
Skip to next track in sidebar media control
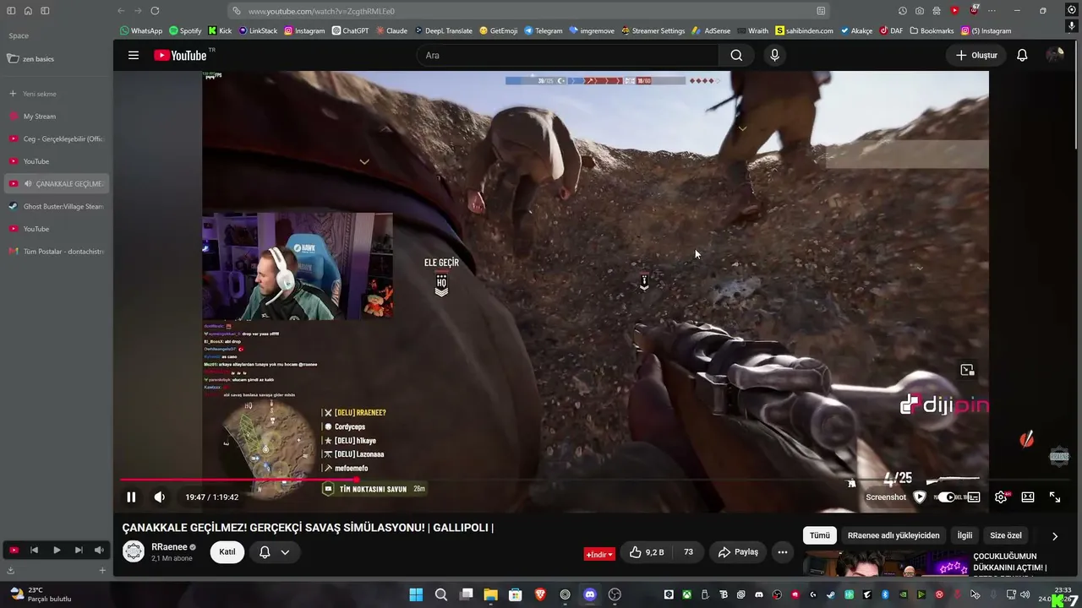[x=78, y=551]
